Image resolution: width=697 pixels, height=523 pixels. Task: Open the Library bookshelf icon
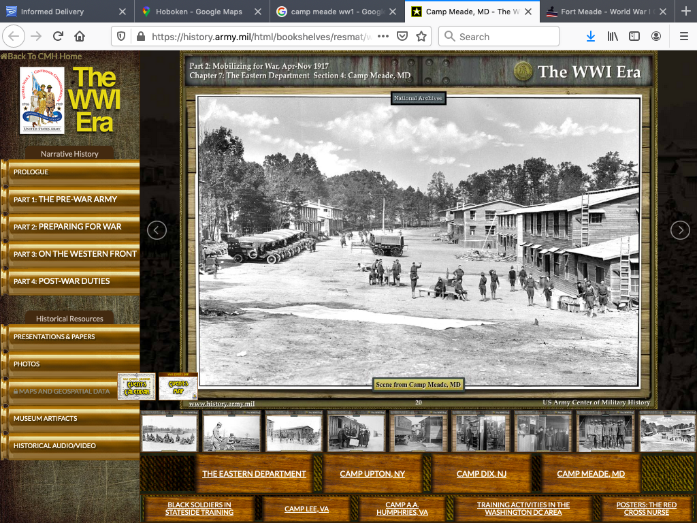tap(613, 36)
